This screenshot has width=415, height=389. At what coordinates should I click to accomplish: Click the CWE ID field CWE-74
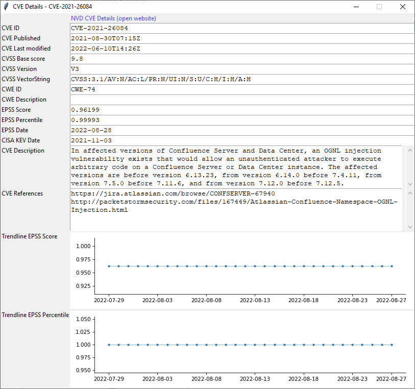[x=242, y=89]
